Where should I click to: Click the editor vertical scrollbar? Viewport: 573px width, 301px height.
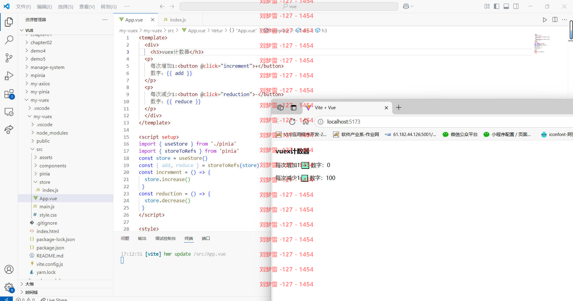click(571, 30)
